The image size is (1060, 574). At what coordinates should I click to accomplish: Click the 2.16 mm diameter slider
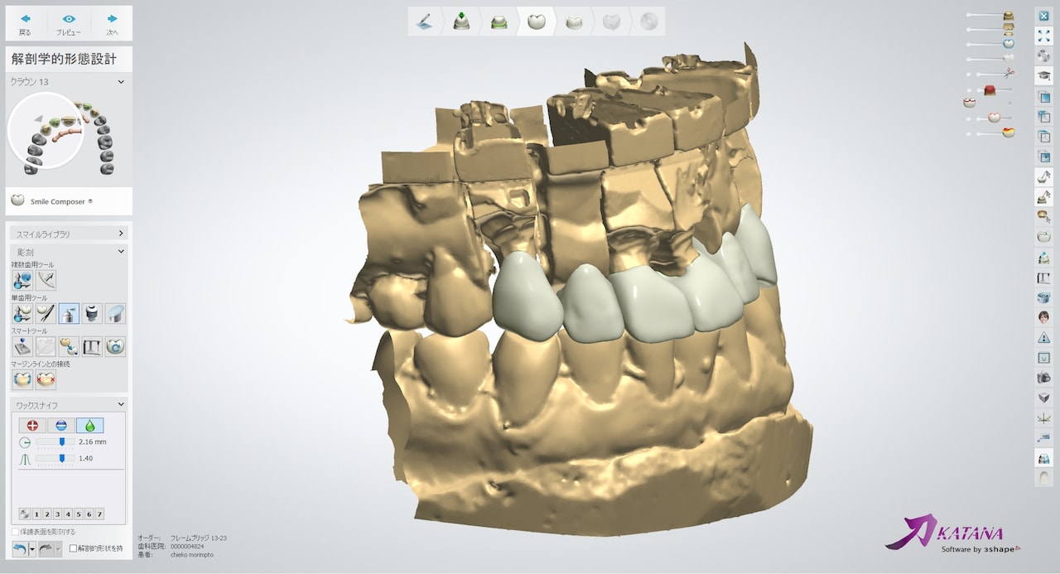click(x=61, y=442)
